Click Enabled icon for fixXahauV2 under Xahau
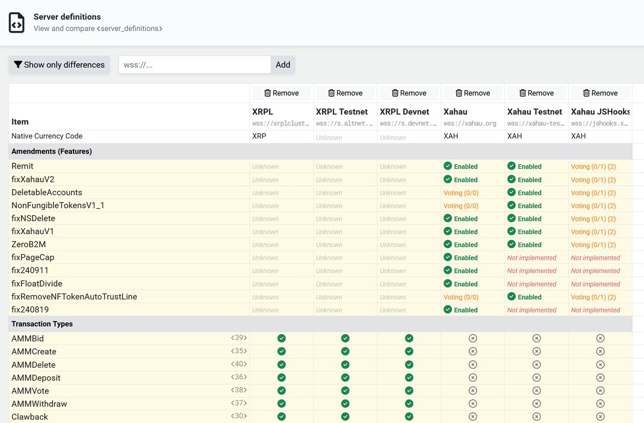This screenshot has height=423, width=644. click(448, 179)
